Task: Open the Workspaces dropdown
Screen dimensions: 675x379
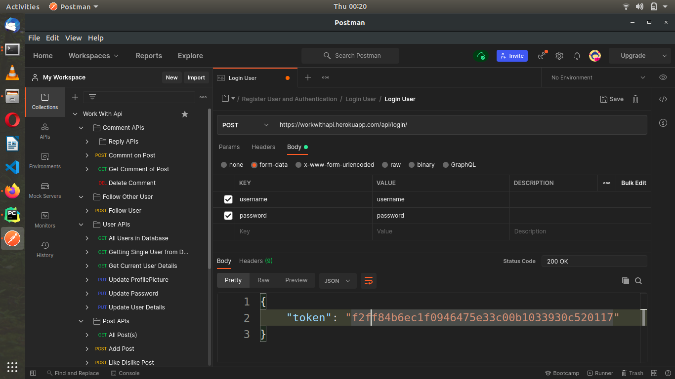Action: [93, 56]
